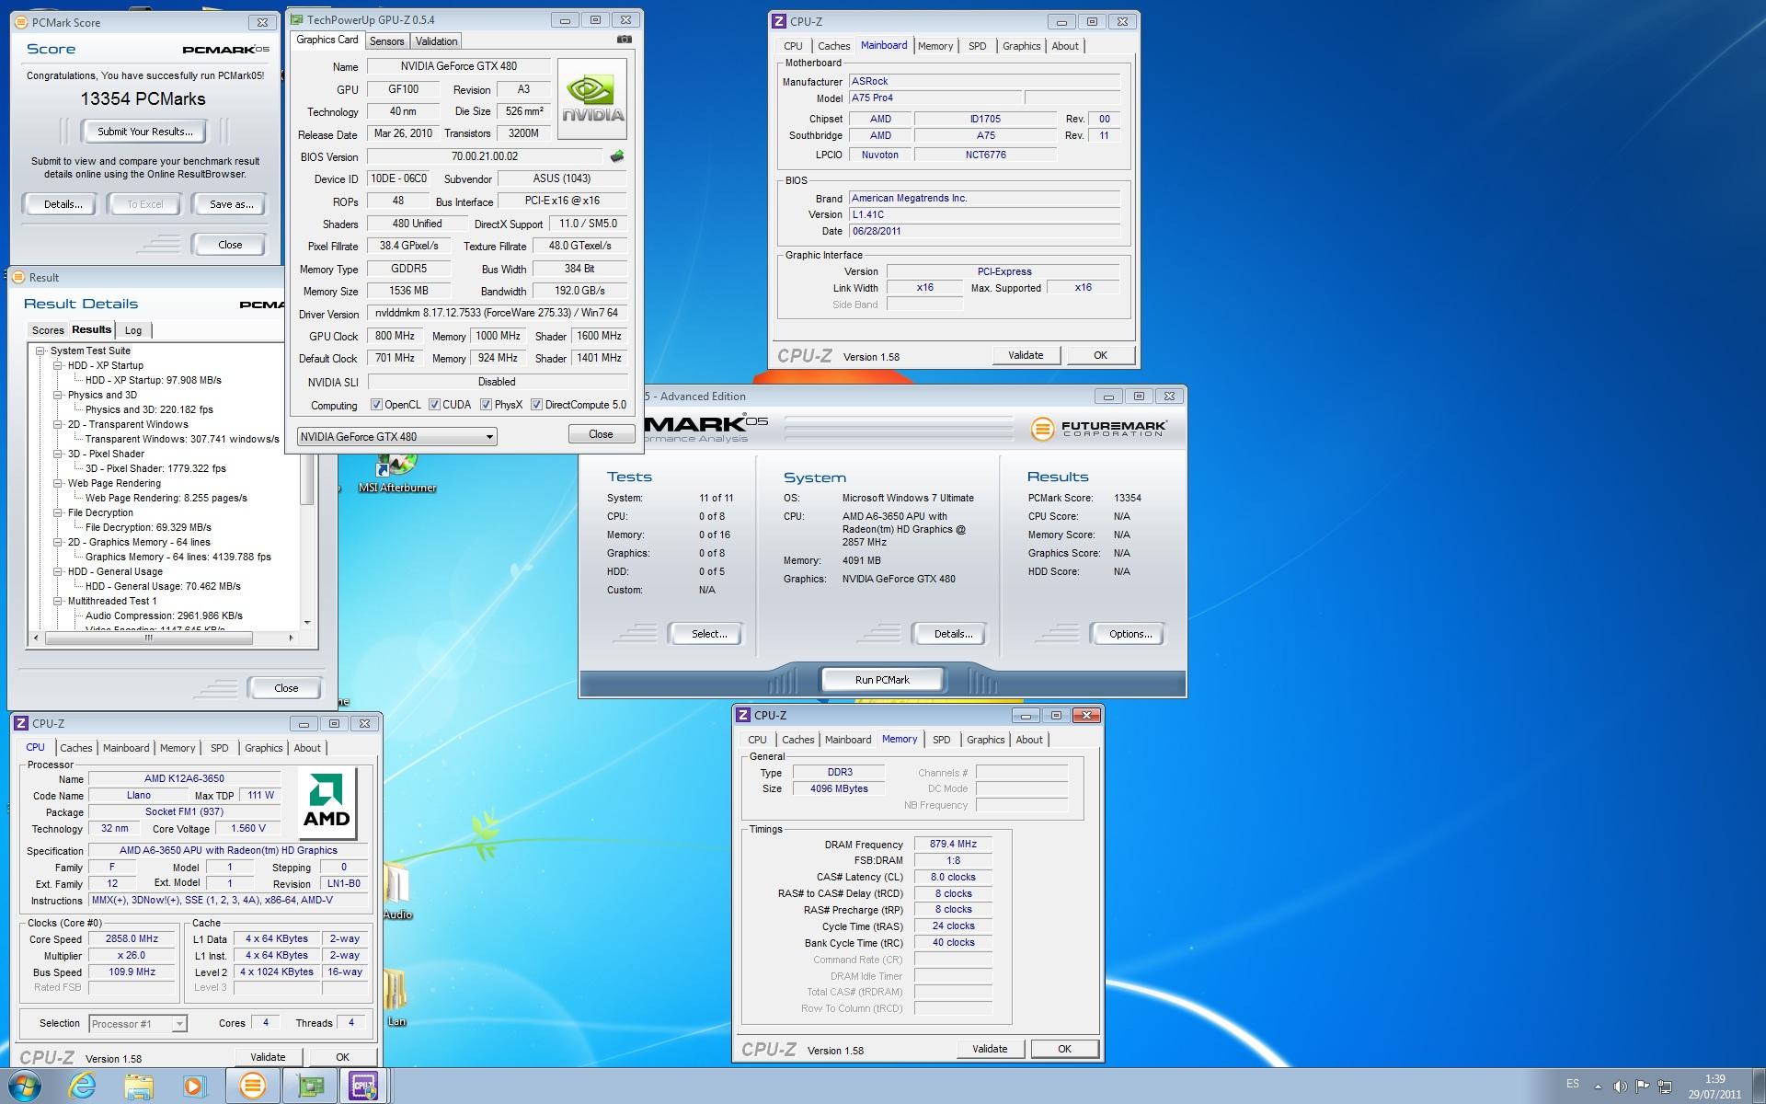Click PCMark Score window title icon
The image size is (1766, 1104).
[x=21, y=22]
